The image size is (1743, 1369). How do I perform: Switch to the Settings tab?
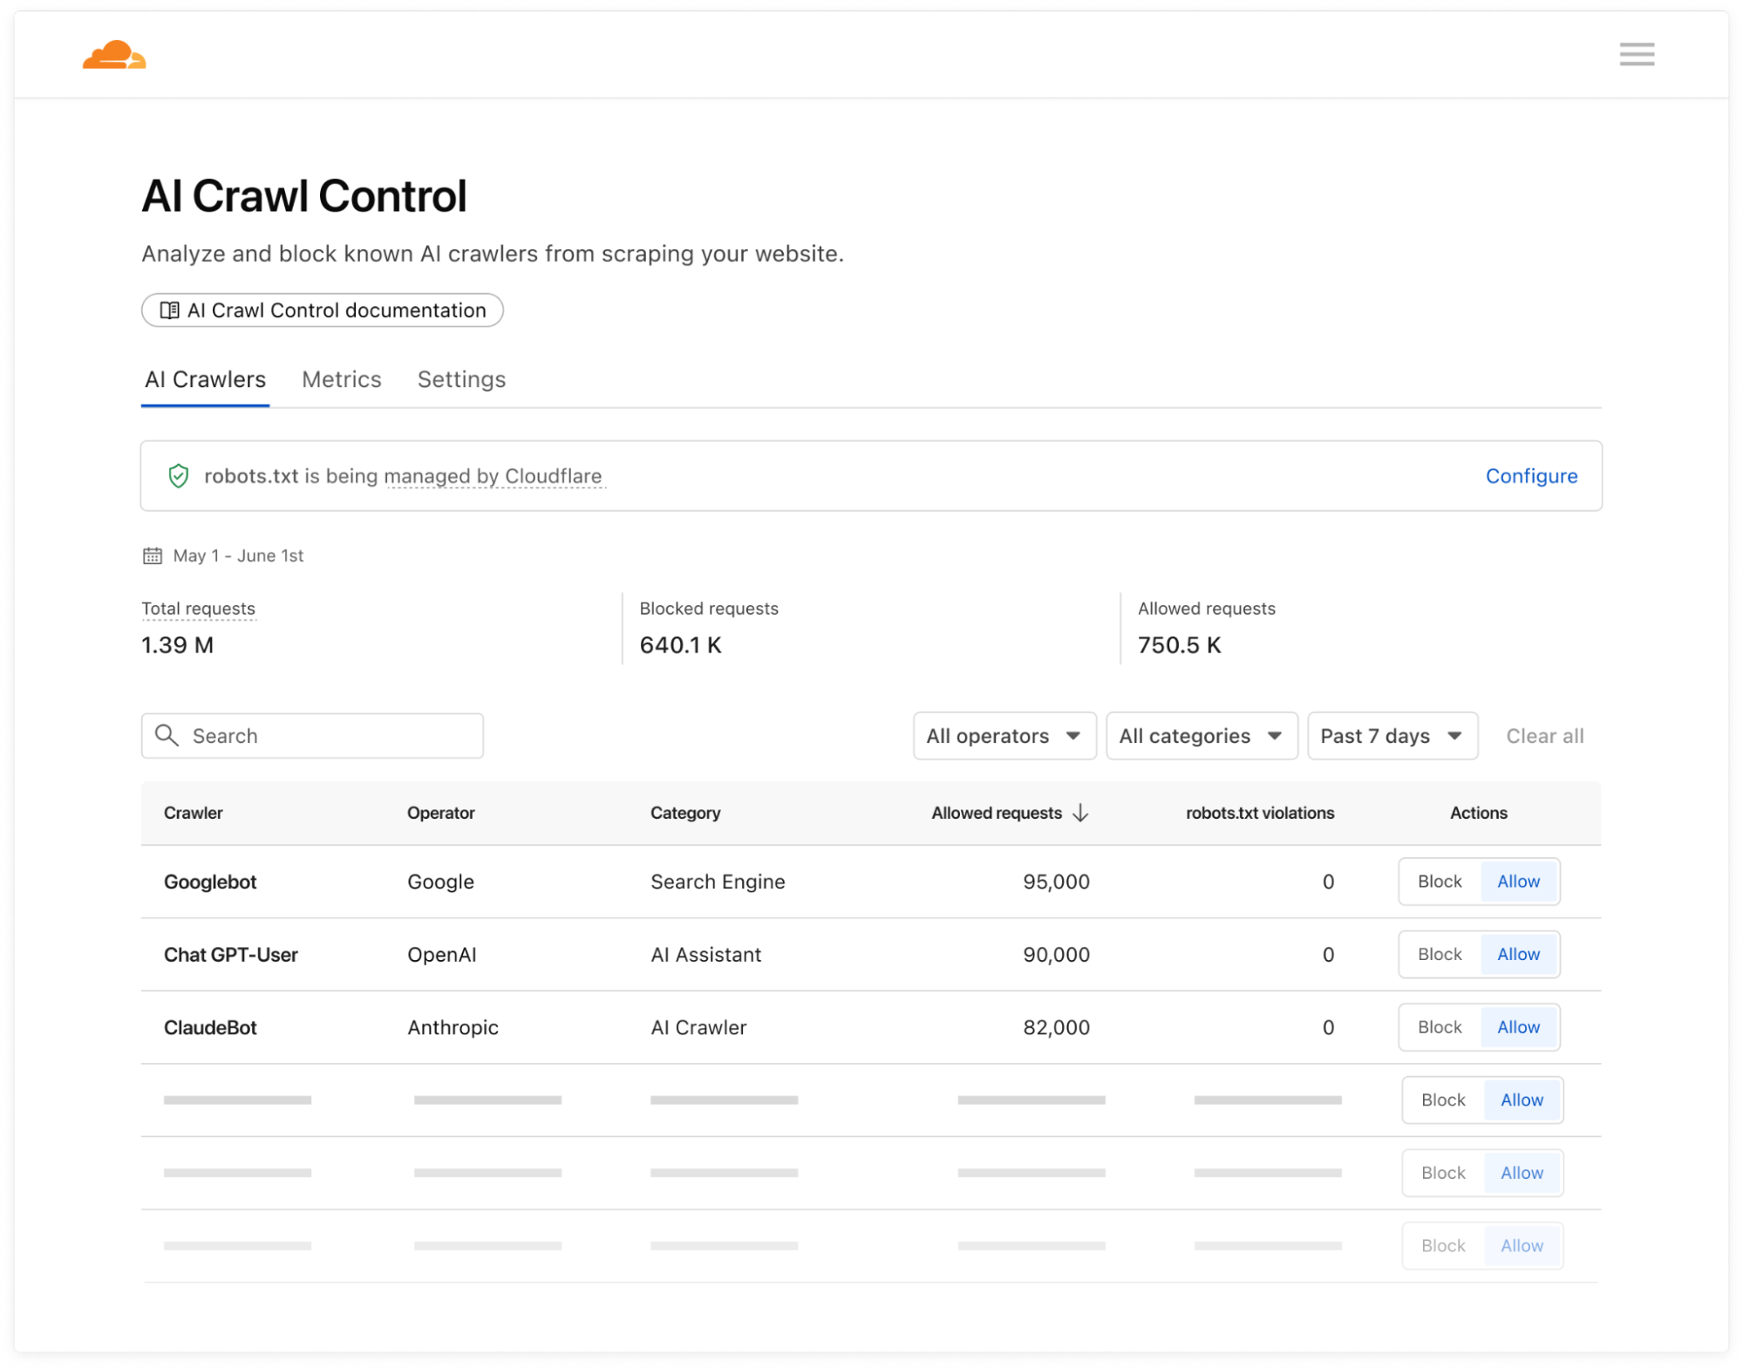coord(461,379)
